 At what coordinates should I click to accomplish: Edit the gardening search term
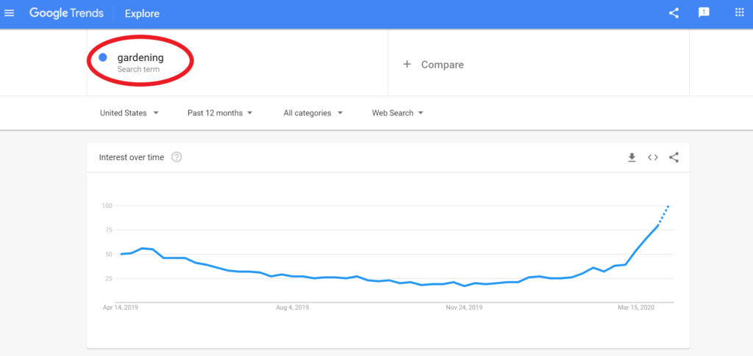pyautogui.click(x=140, y=58)
